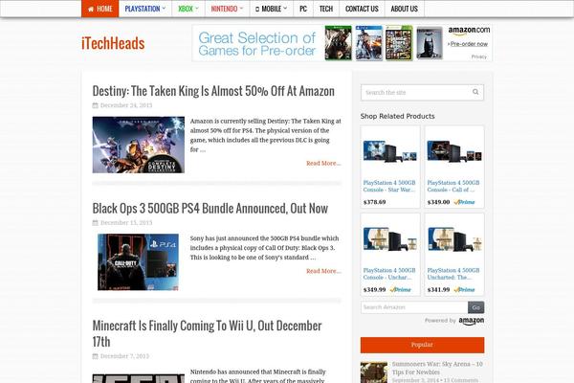
Task: Click the calendar icon beside December 15, 2015
Action: point(95,222)
